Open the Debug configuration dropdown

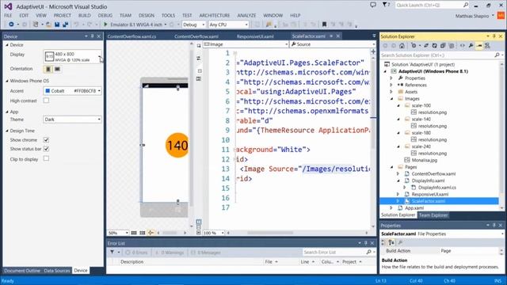pyautogui.click(x=193, y=25)
